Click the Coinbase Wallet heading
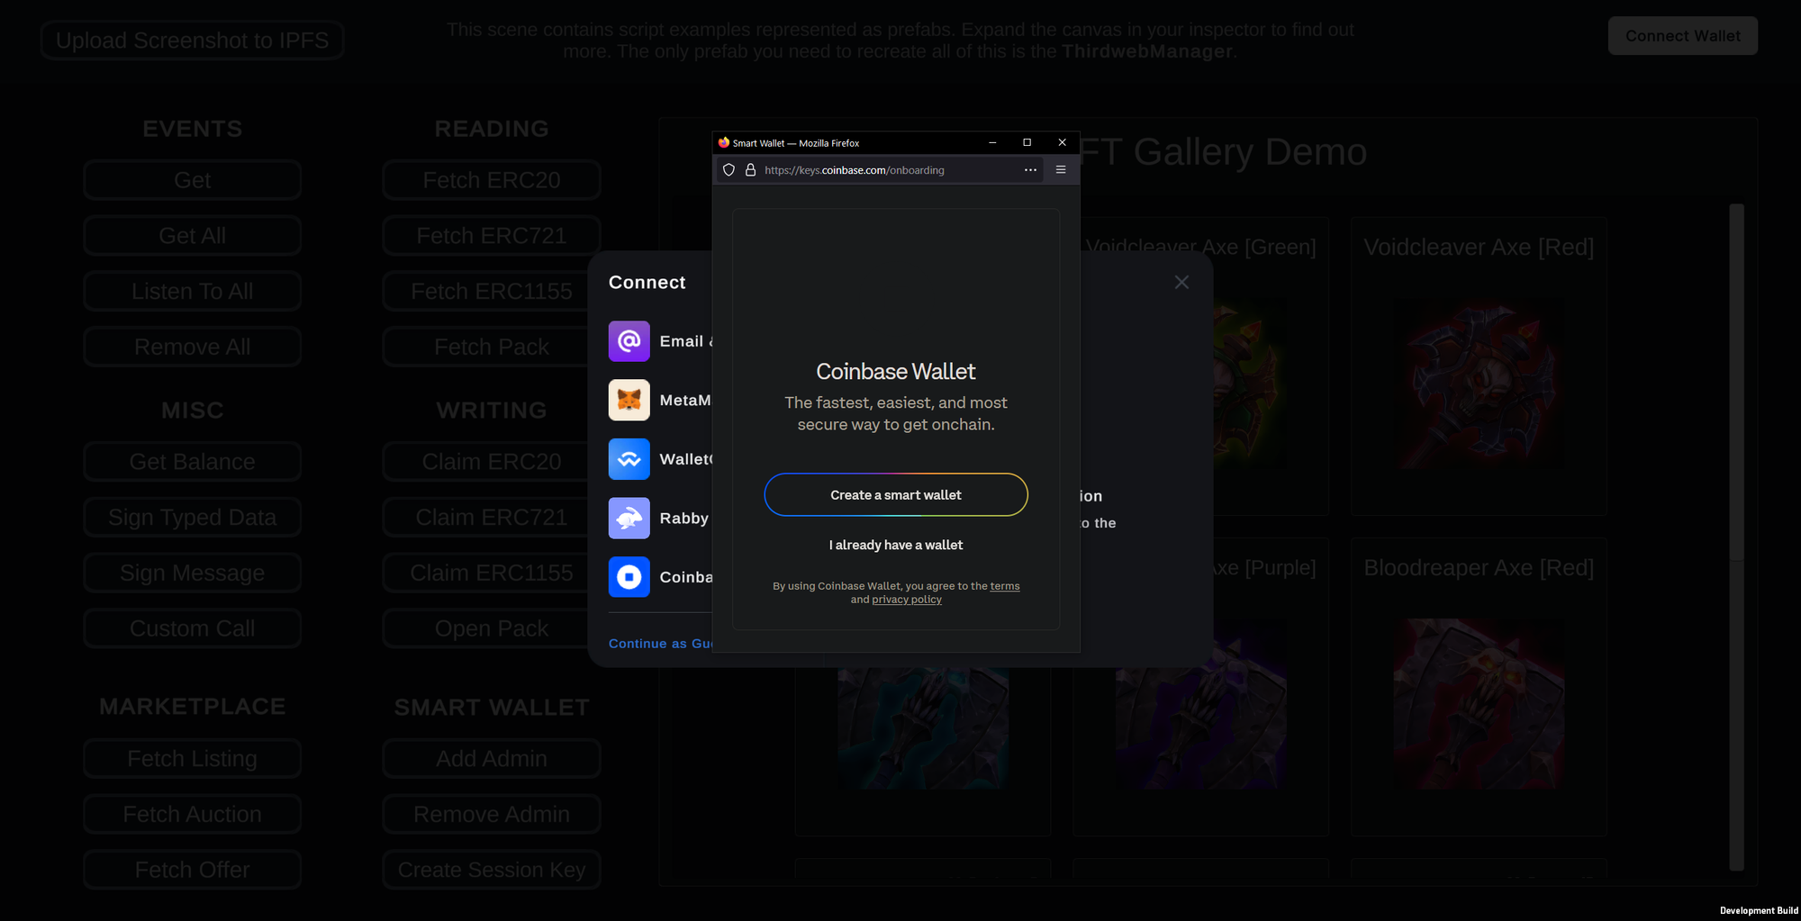The width and height of the screenshot is (1801, 921). 896,372
